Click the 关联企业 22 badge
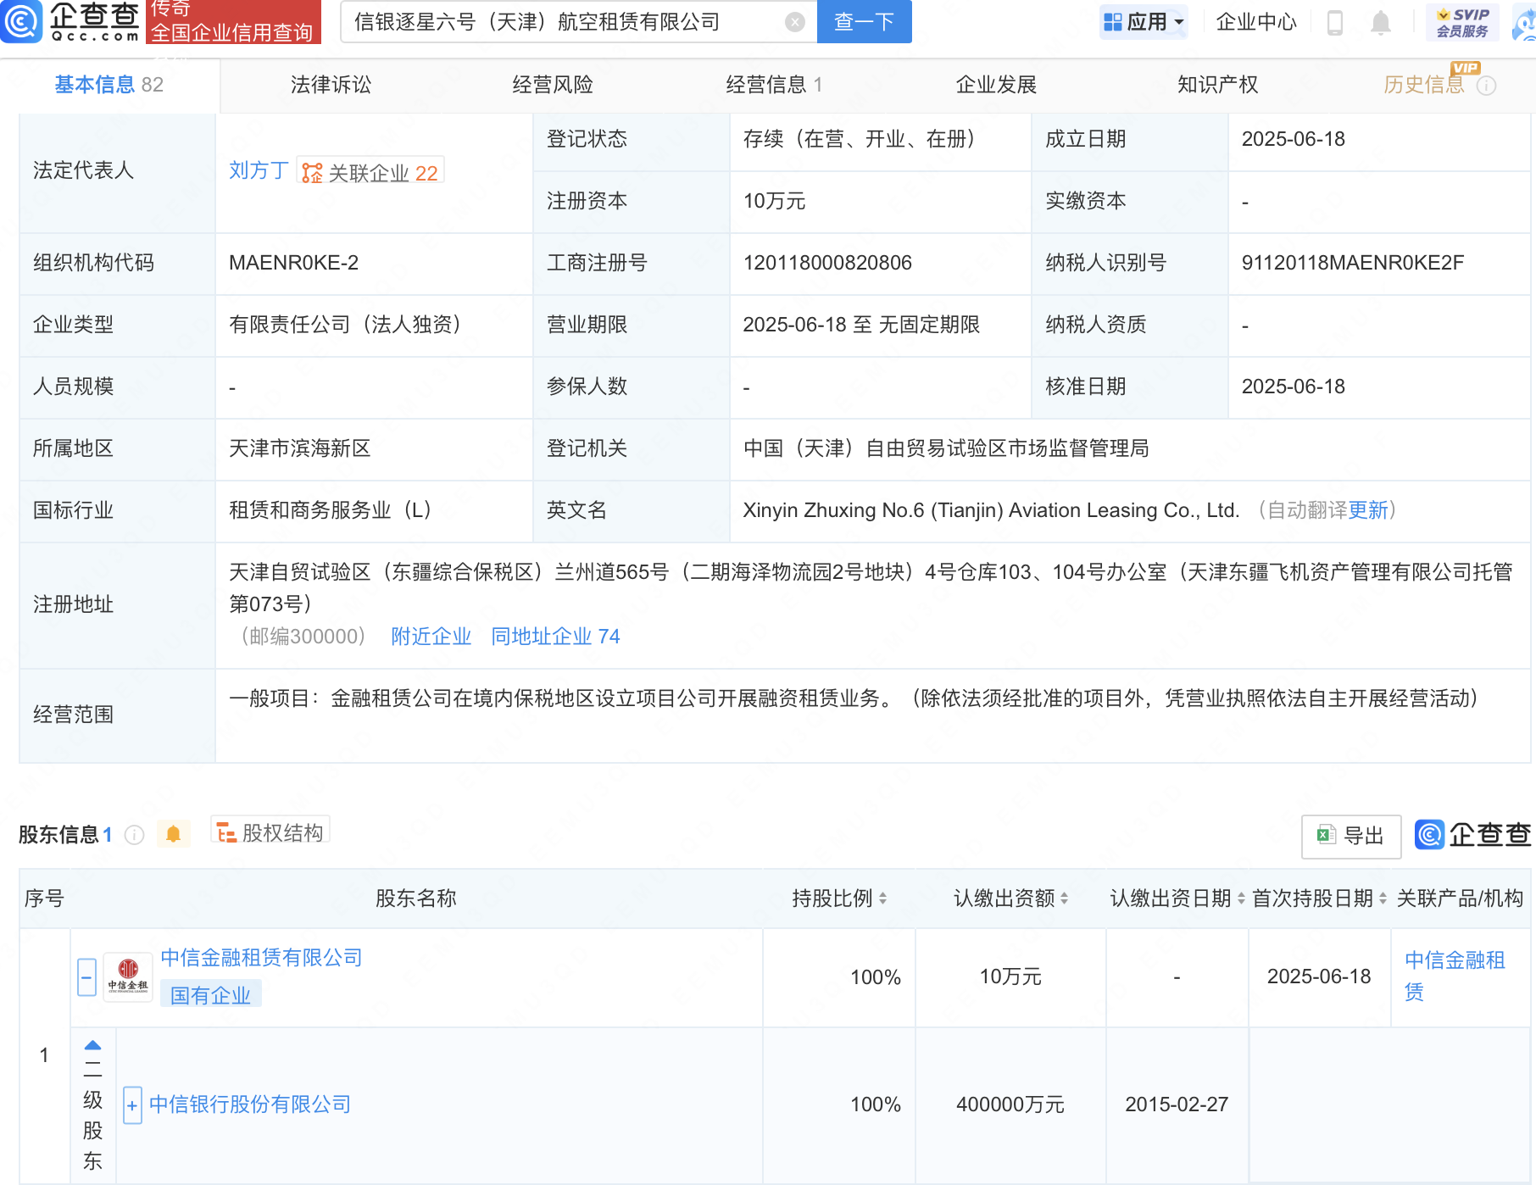 click(371, 172)
